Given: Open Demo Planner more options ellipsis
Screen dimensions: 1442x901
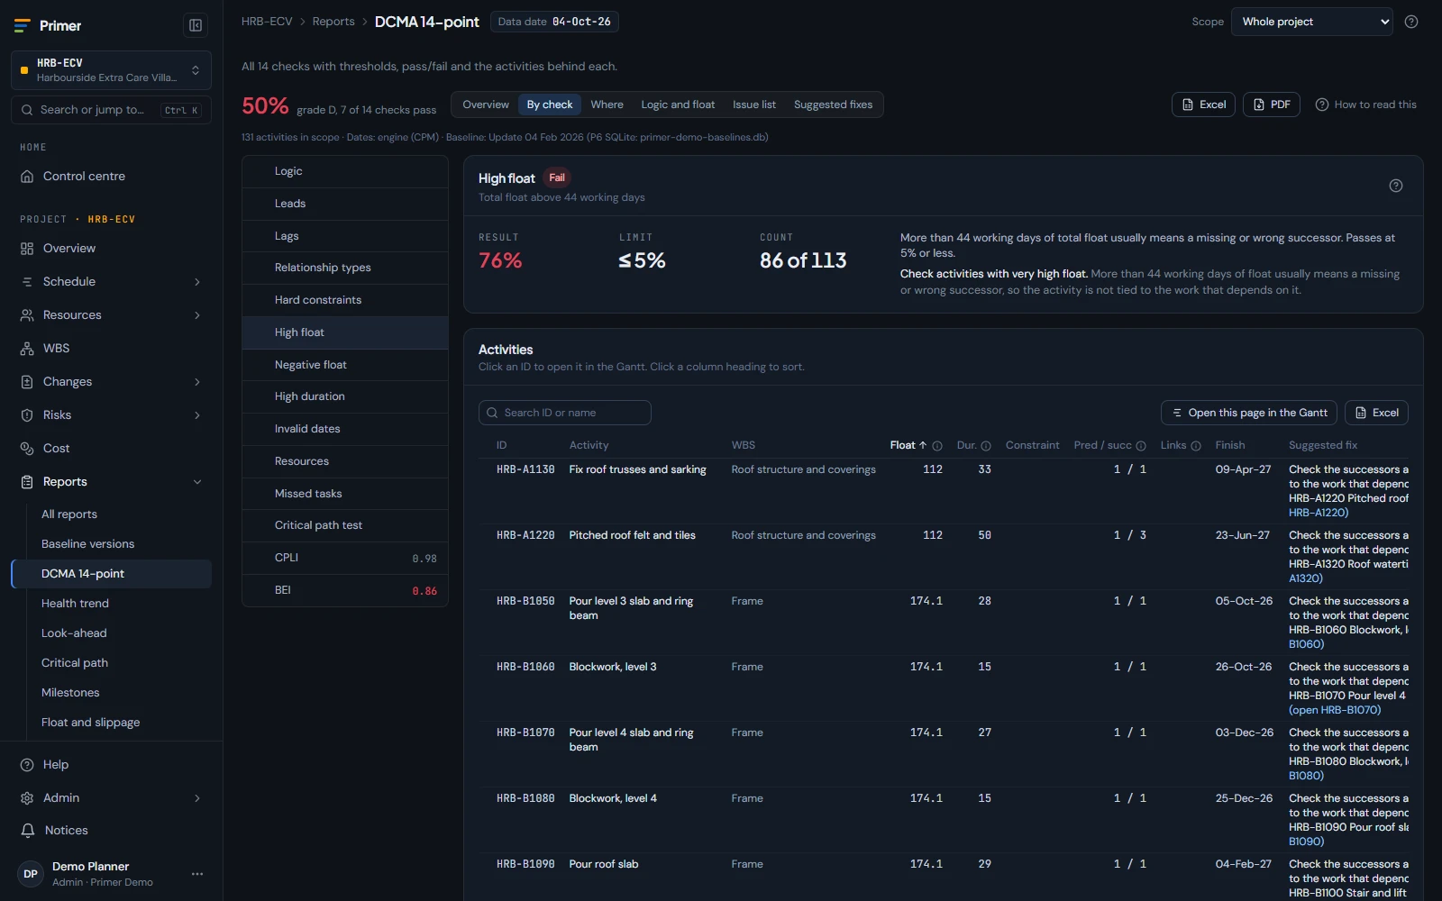Looking at the screenshot, I should pos(197,874).
